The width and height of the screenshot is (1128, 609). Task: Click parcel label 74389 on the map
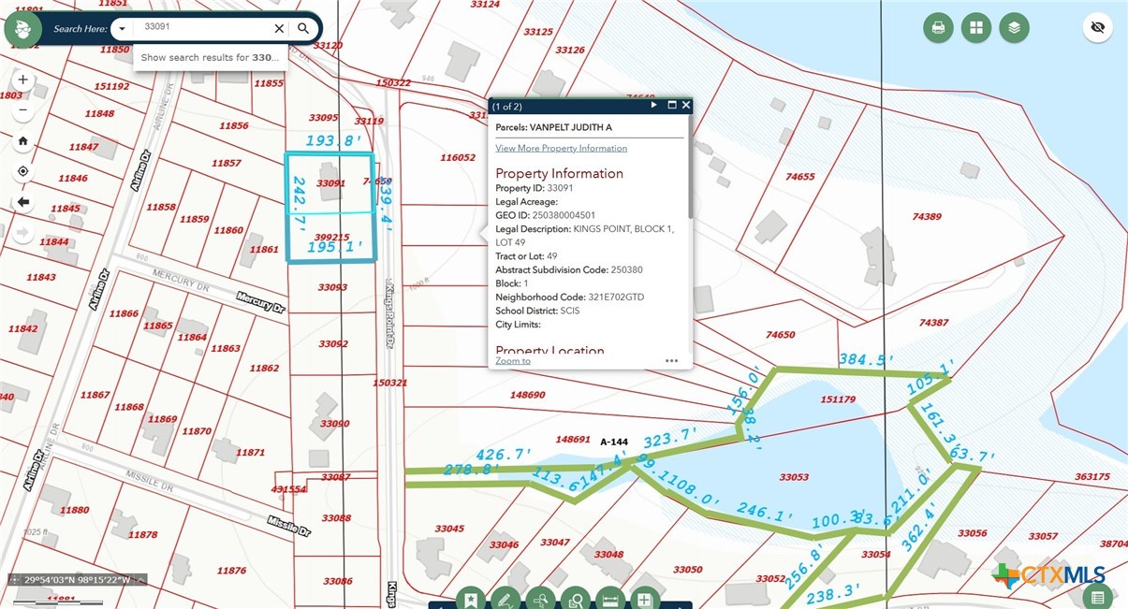(x=927, y=216)
